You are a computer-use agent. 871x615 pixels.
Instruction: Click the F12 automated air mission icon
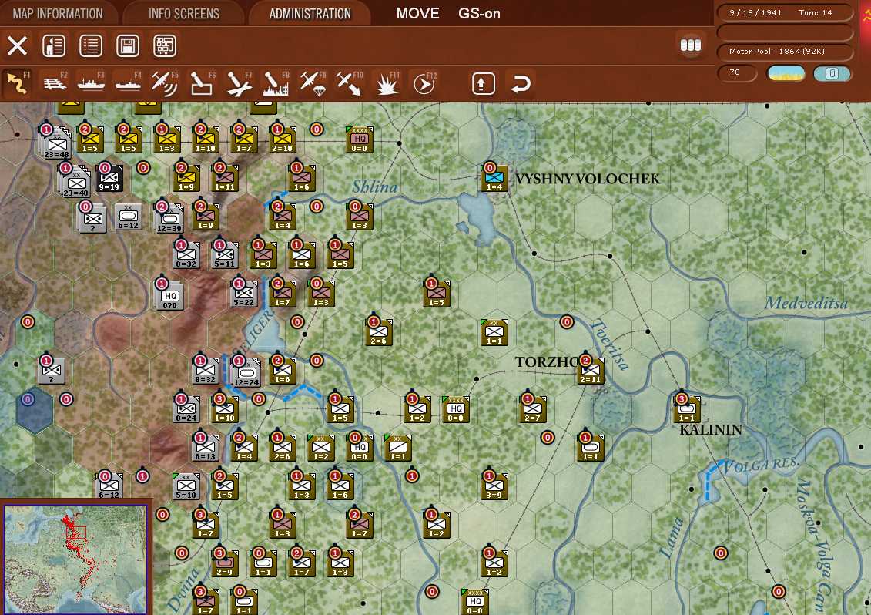(x=424, y=82)
